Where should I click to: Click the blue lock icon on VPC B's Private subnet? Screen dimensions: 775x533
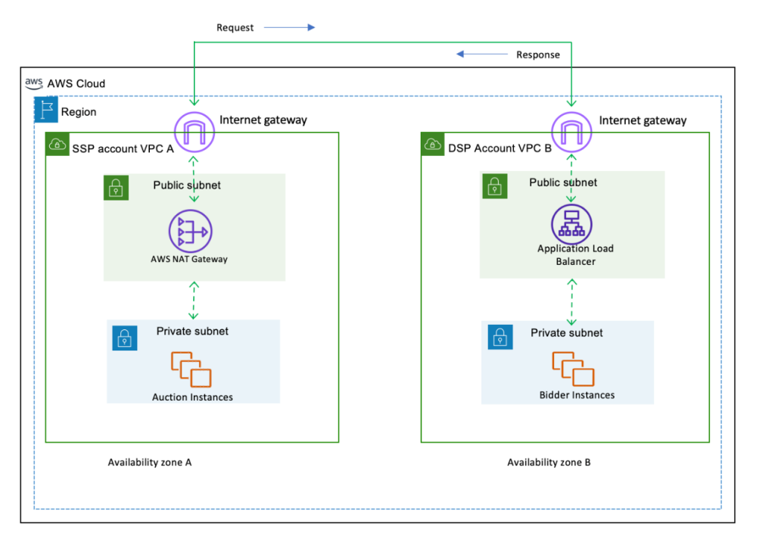(x=500, y=338)
